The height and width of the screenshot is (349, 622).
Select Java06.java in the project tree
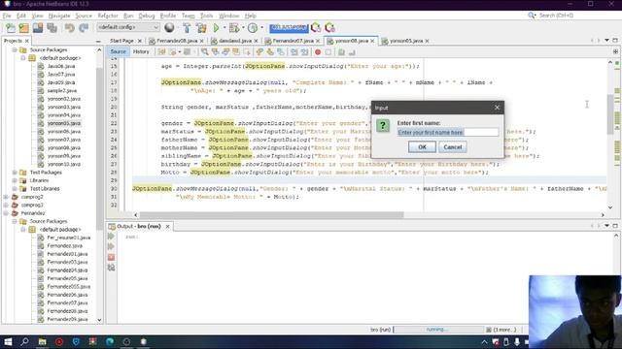click(61, 66)
